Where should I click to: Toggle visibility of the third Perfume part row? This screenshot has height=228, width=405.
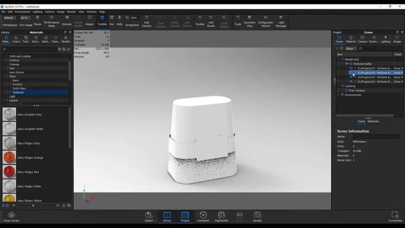pyautogui.click(x=351, y=77)
